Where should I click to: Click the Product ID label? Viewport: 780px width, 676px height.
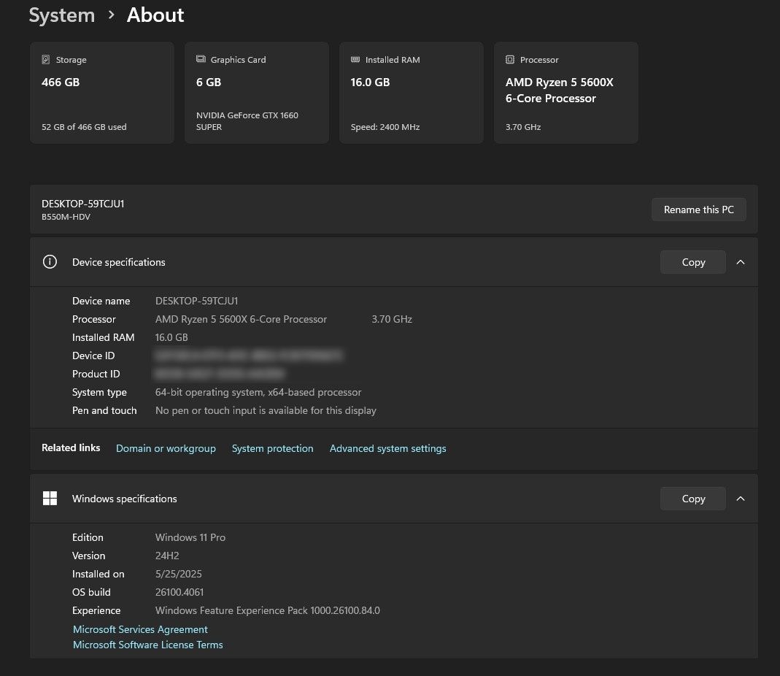point(96,374)
